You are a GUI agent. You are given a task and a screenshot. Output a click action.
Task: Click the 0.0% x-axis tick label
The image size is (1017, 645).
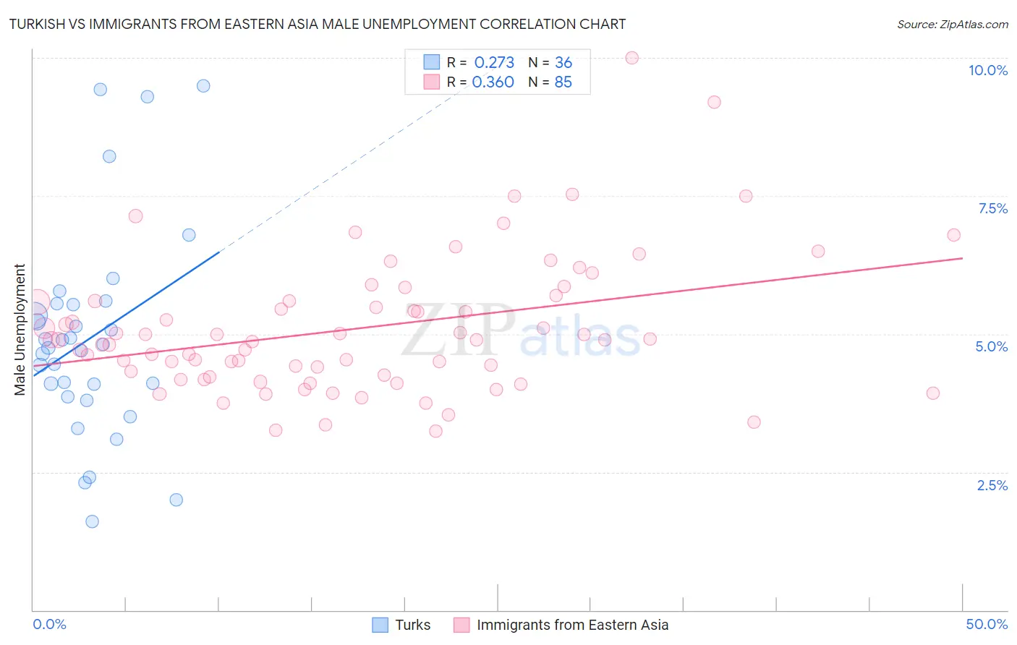click(x=49, y=624)
